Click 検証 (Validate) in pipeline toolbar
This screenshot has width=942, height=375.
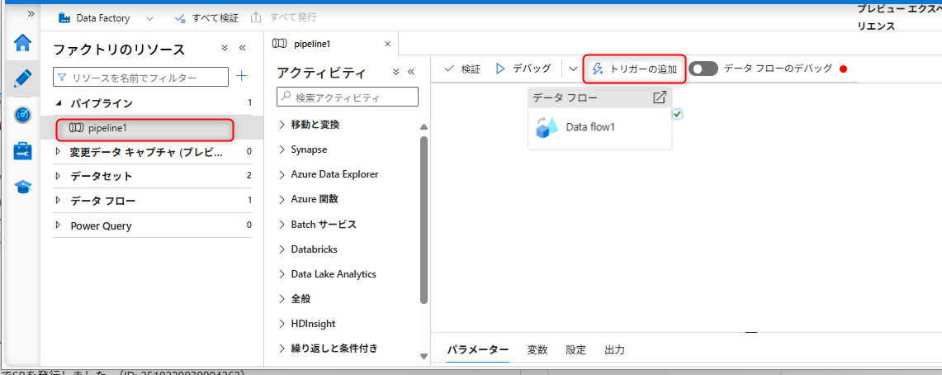click(x=462, y=69)
